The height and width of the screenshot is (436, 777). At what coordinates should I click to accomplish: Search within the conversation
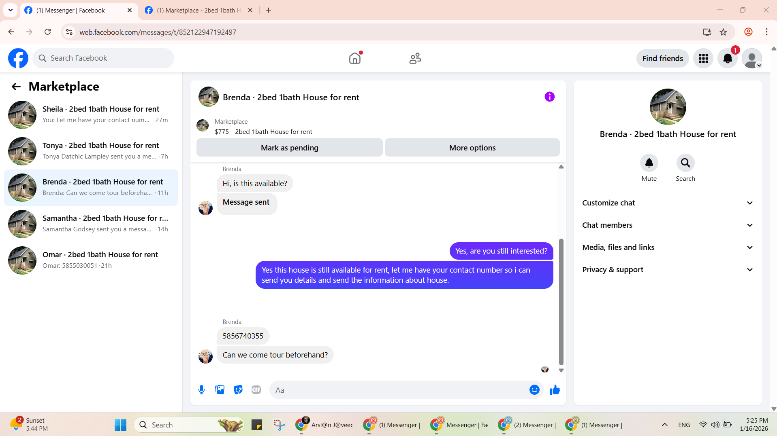(x=685, y=163)
